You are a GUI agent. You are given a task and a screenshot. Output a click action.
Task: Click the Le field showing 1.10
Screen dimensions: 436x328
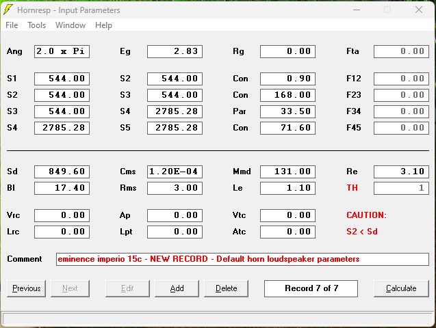287,188
